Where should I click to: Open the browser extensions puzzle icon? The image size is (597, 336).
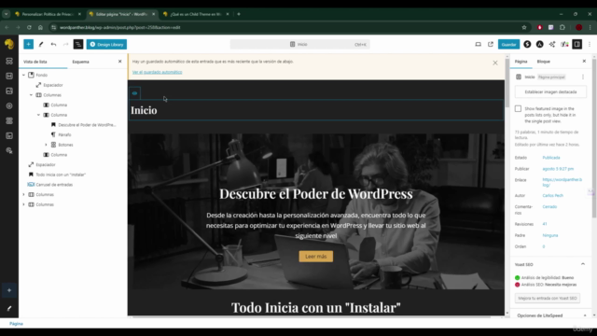562,27
